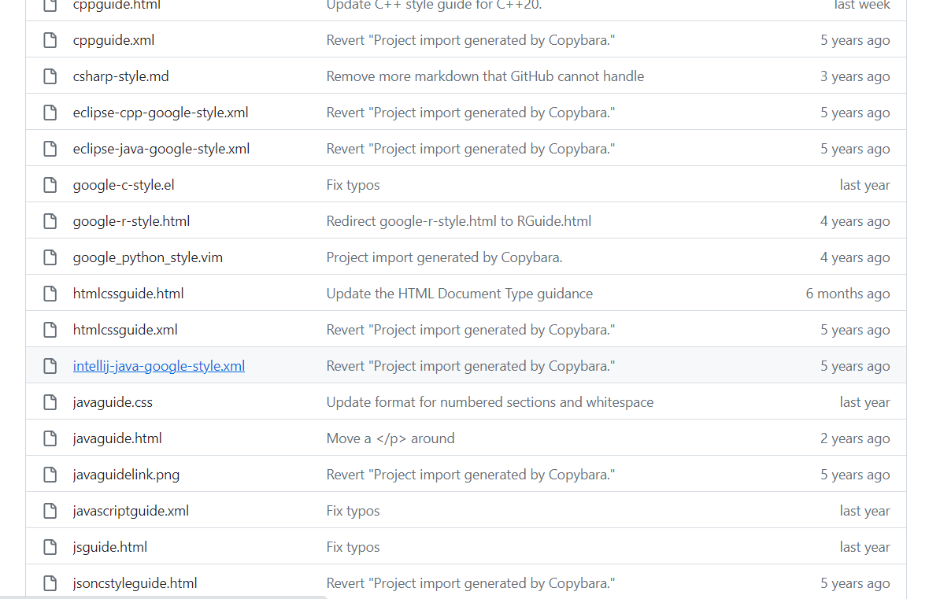This screenshot has width=929, height=599.
Task: Click file icon beside google-c-style.el
Action: tap(50, 185)
